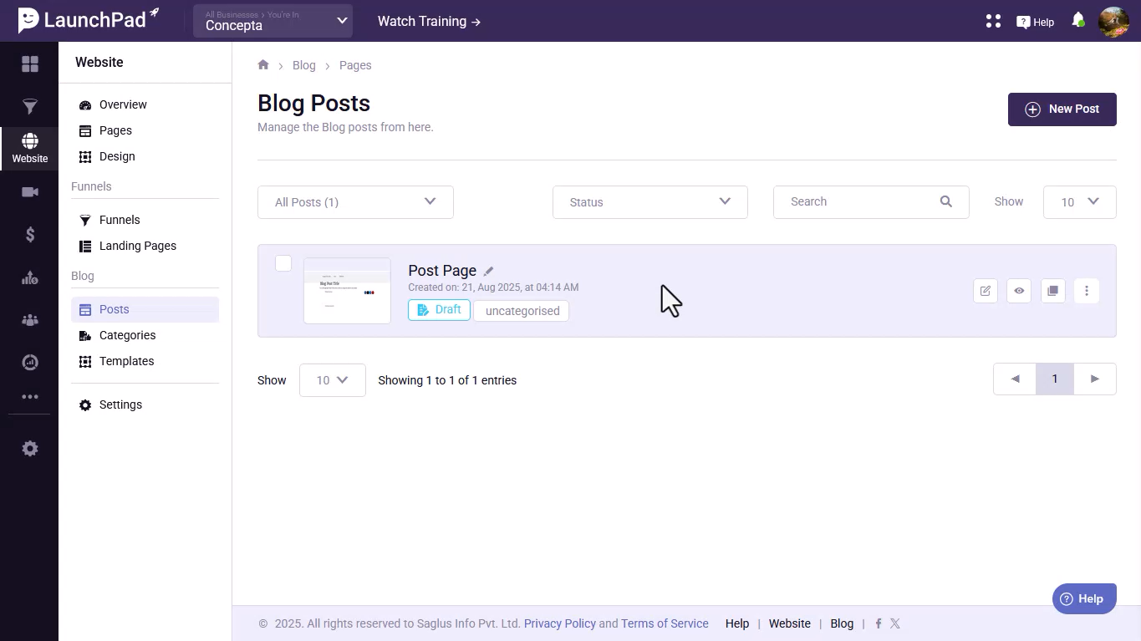The height and width of the screenshot is (641, 1141).
Task: Click 'Showing 1 to 1 of 1 entries'
Action: point(447,380)
